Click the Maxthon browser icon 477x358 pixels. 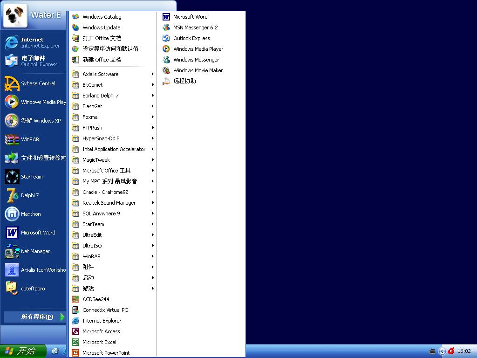coord(12,214)
